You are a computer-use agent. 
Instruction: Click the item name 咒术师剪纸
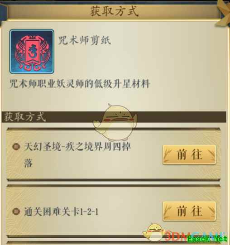[x=85, y=40]
